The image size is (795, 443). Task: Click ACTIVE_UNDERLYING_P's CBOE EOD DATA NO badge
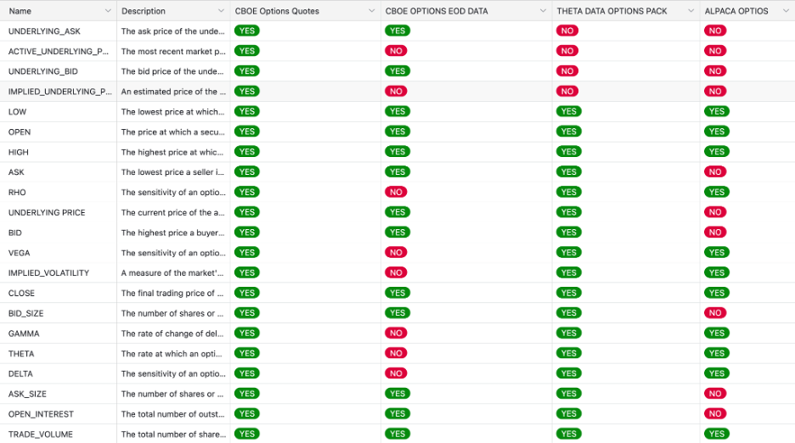click(x=396, y=51)
